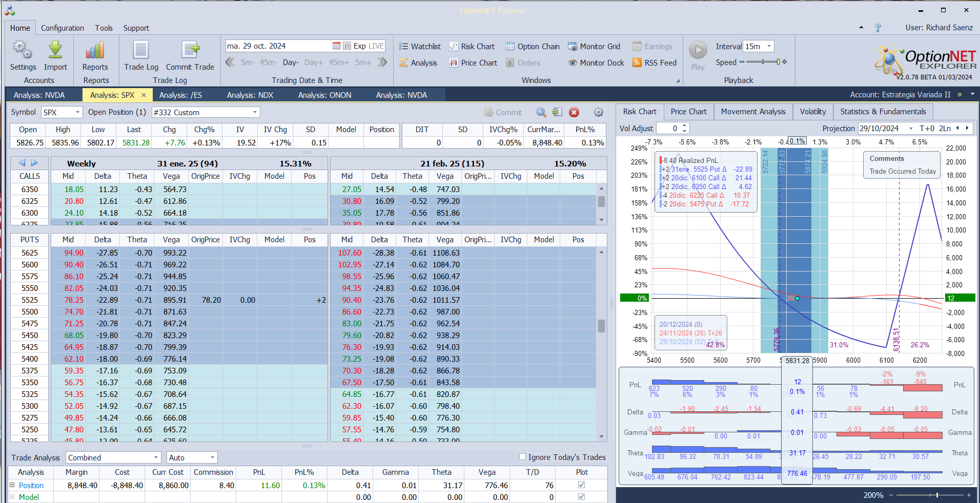Open the Symbol SPX dropdown

pyautogui.click(x=77, y=112)
